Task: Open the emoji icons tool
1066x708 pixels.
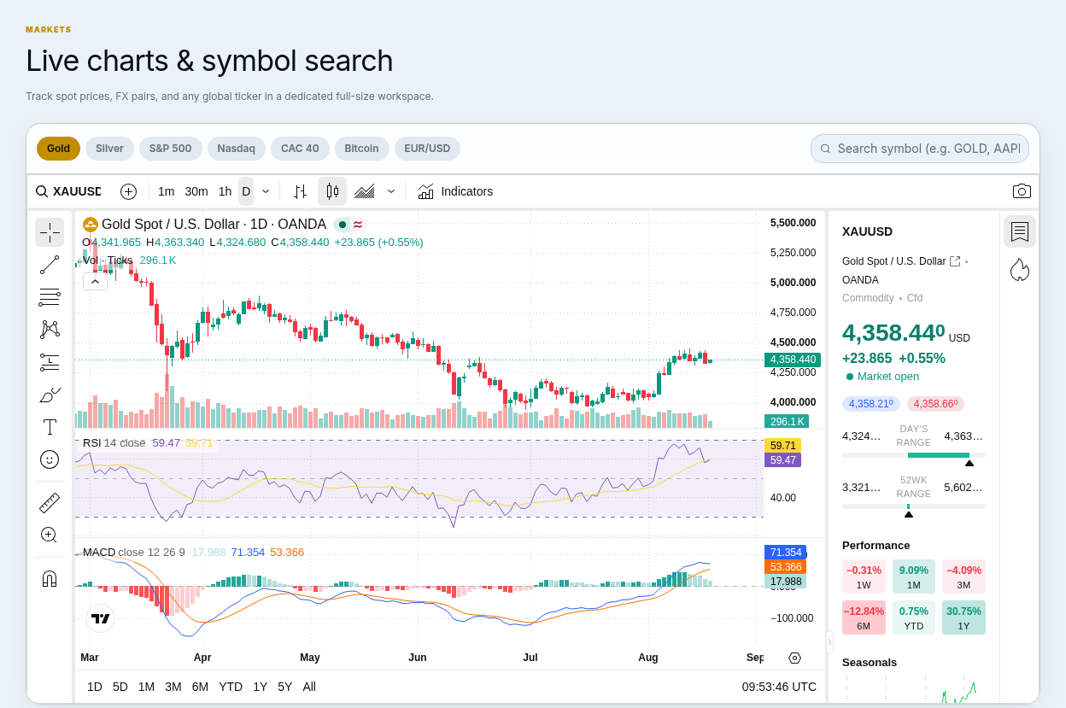Action: 50,459
